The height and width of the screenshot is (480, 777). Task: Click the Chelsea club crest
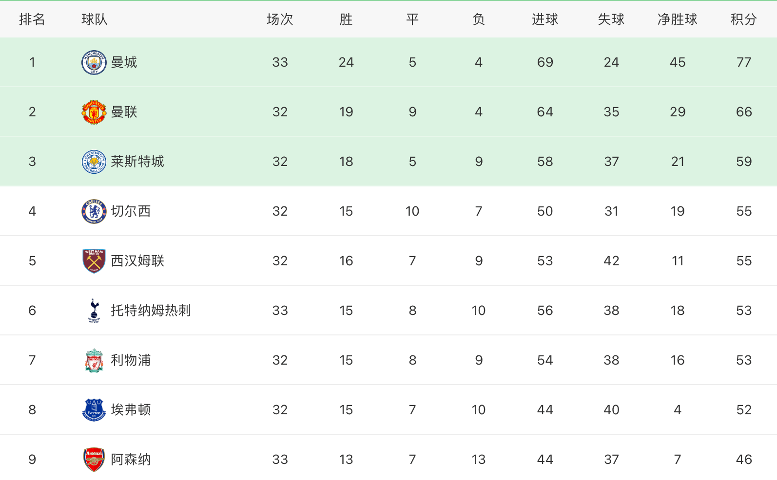pyautogui.click(x=94, y=211)
